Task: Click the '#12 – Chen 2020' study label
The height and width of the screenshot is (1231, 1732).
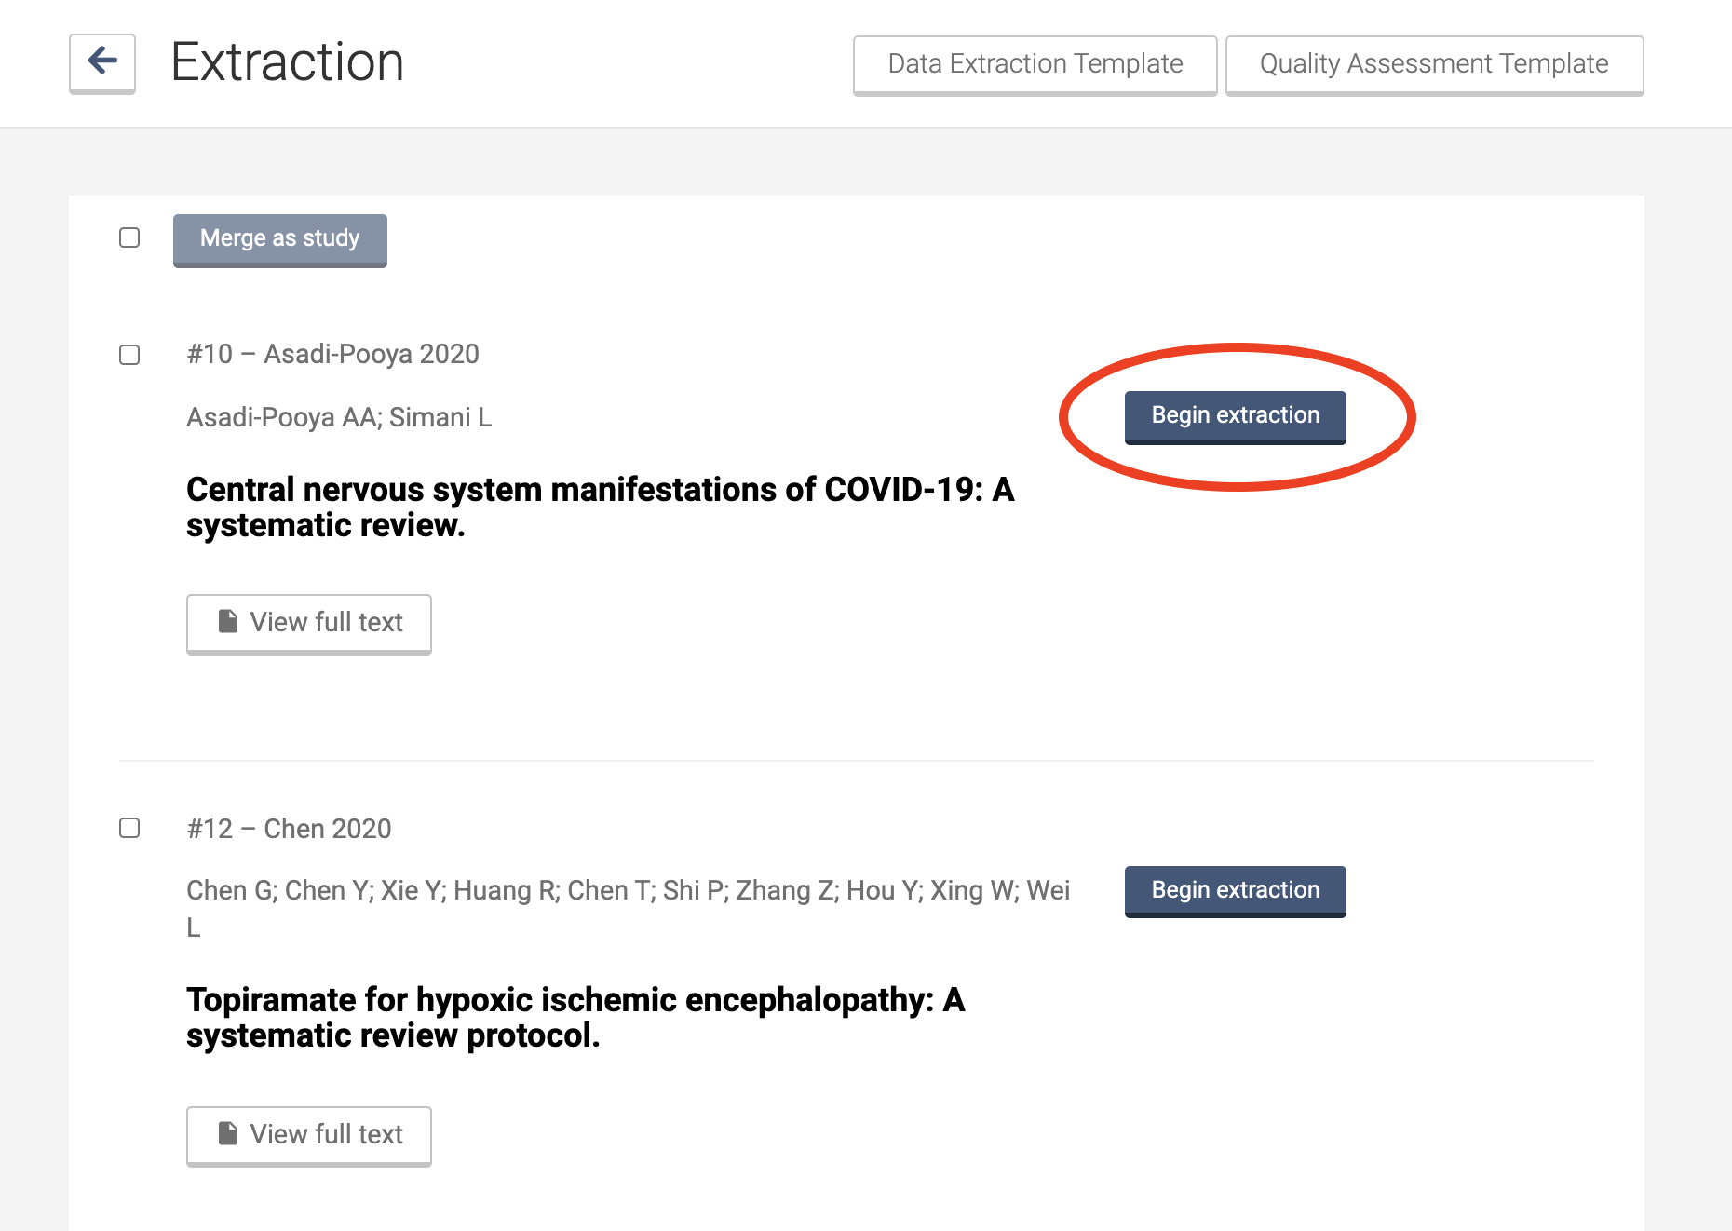Action: coord(289,829)
